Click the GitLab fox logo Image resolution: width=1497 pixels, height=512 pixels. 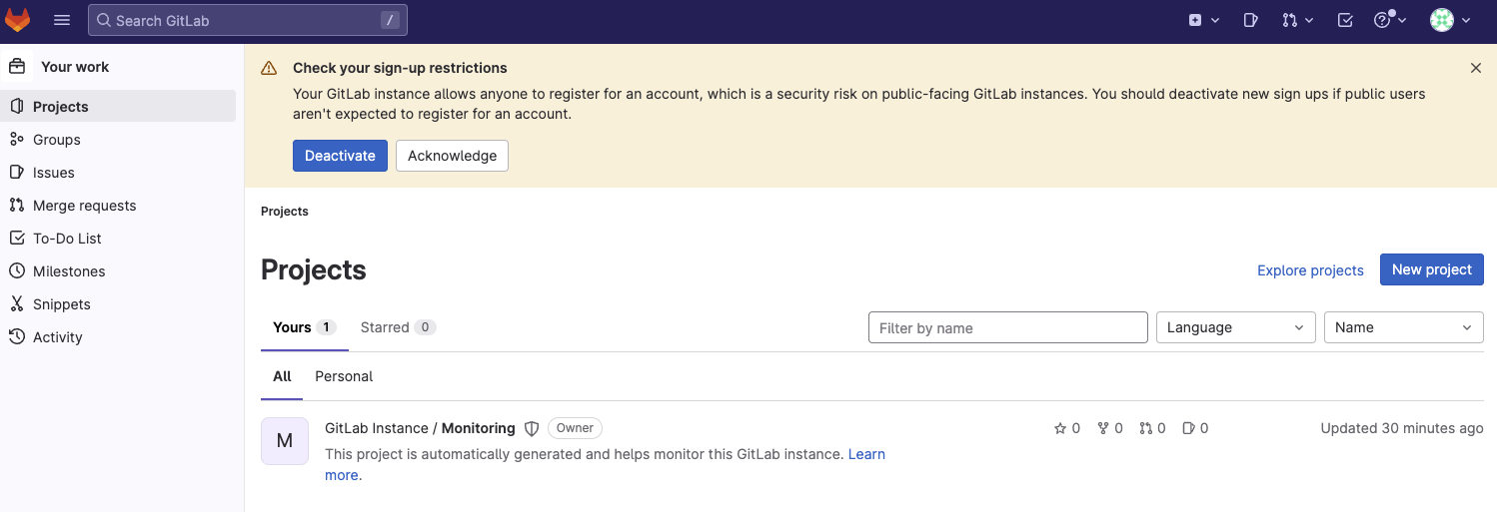point(18,20)
